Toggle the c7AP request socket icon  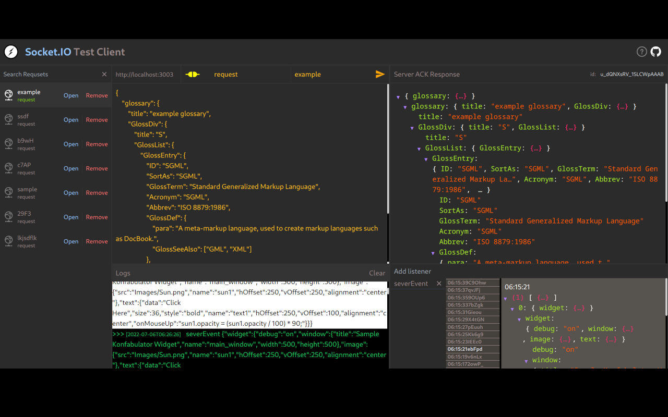tap(9, 168)
